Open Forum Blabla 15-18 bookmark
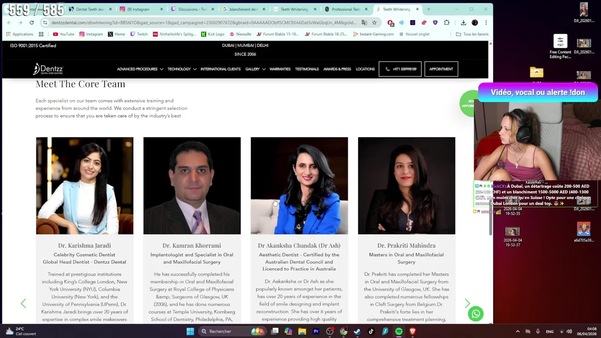Viewport: 601px width, 338px height. (x=277, y=34)
